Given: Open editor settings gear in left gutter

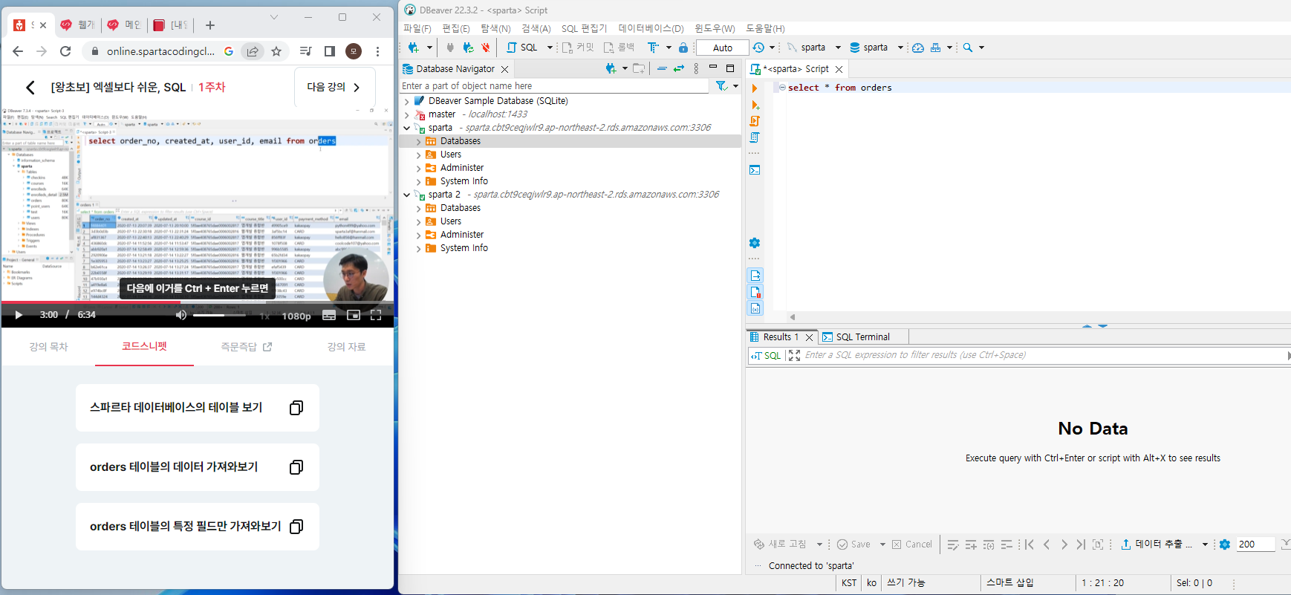Looking at the screenshot, I should pos(755,243).
